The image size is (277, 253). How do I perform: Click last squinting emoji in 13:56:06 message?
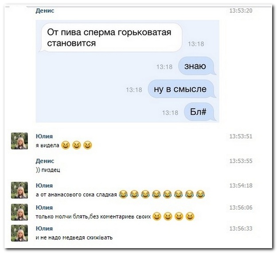190,216
